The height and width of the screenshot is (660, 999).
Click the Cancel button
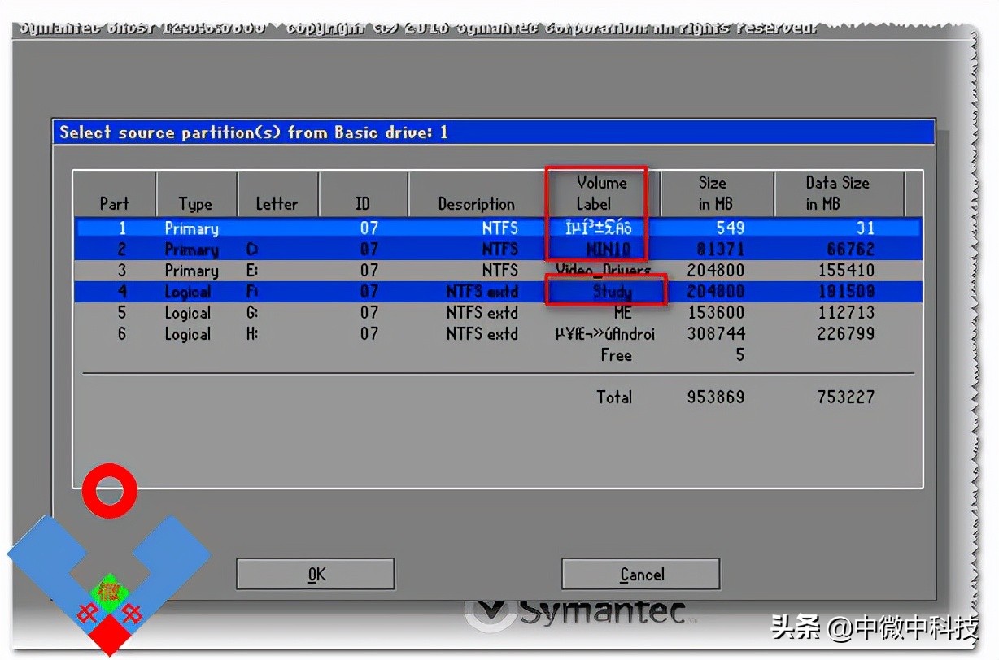(x=641, y=574)
